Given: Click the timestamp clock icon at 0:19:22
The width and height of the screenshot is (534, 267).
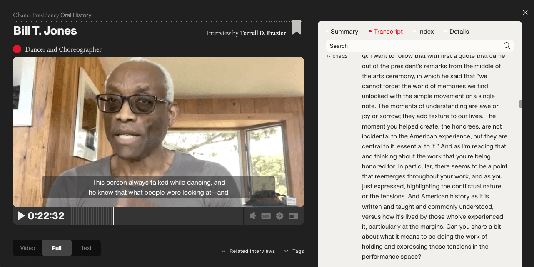Looking at the screenshot, I should pos(329,56).
